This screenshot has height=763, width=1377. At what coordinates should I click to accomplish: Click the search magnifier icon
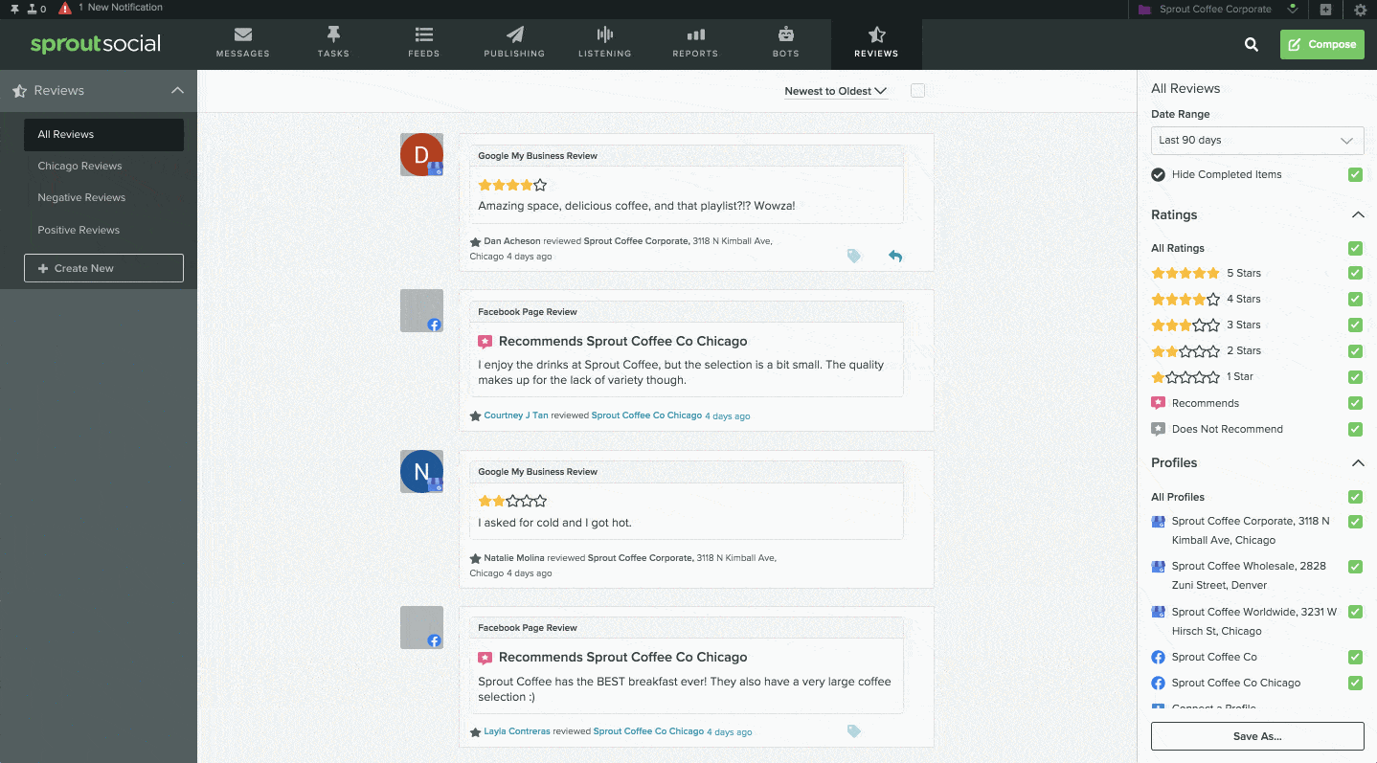pyautogui.click(x=1252, y=43)
